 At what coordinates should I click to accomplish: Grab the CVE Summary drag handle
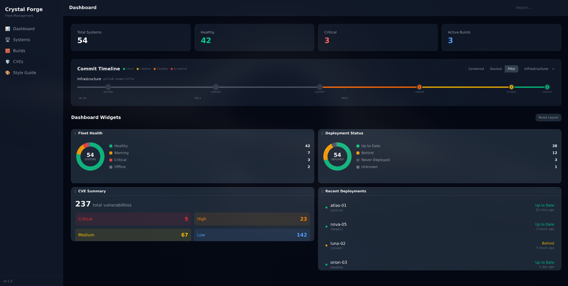pos(75,191)
